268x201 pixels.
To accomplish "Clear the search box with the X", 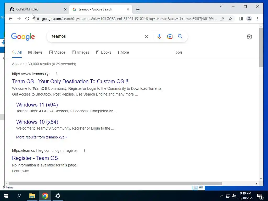I will pos(147,36).
